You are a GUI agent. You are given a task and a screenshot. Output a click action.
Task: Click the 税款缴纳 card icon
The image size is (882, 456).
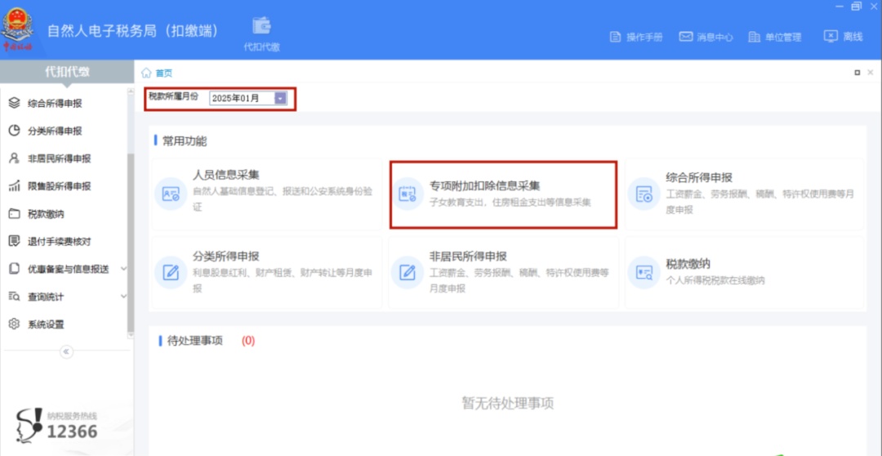[644, 272]
